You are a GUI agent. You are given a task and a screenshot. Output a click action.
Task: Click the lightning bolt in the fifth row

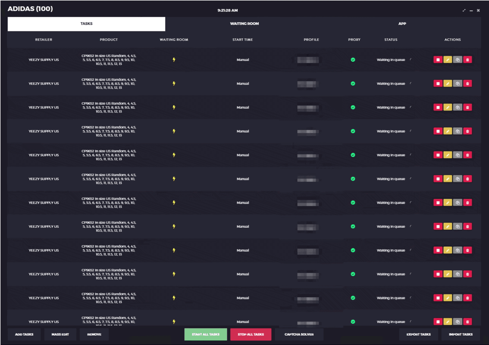pyautogui.click(x=174, y=155)
